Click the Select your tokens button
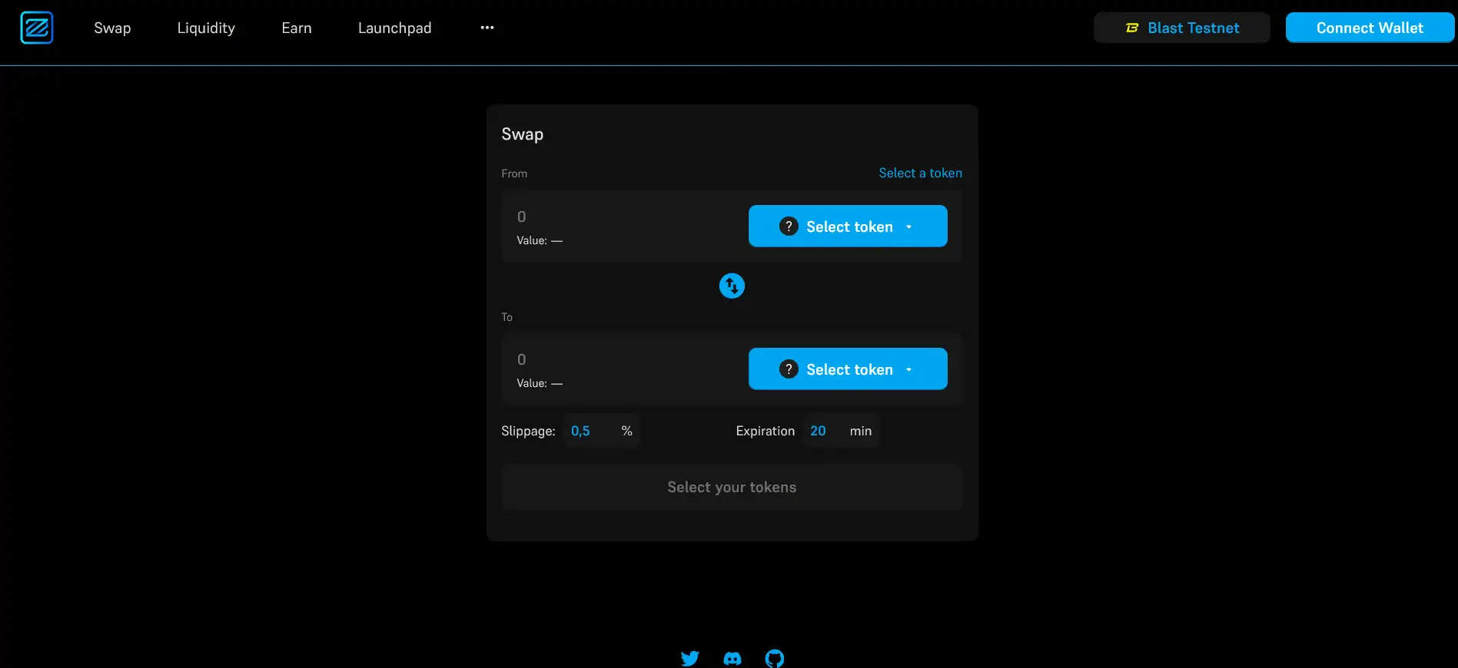The width and height of the screenshot is (1458, 668). tap(732, 487)
